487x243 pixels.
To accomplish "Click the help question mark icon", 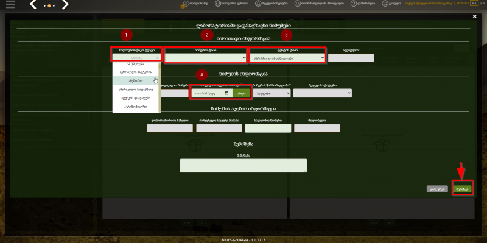I will tap(354, 4).
